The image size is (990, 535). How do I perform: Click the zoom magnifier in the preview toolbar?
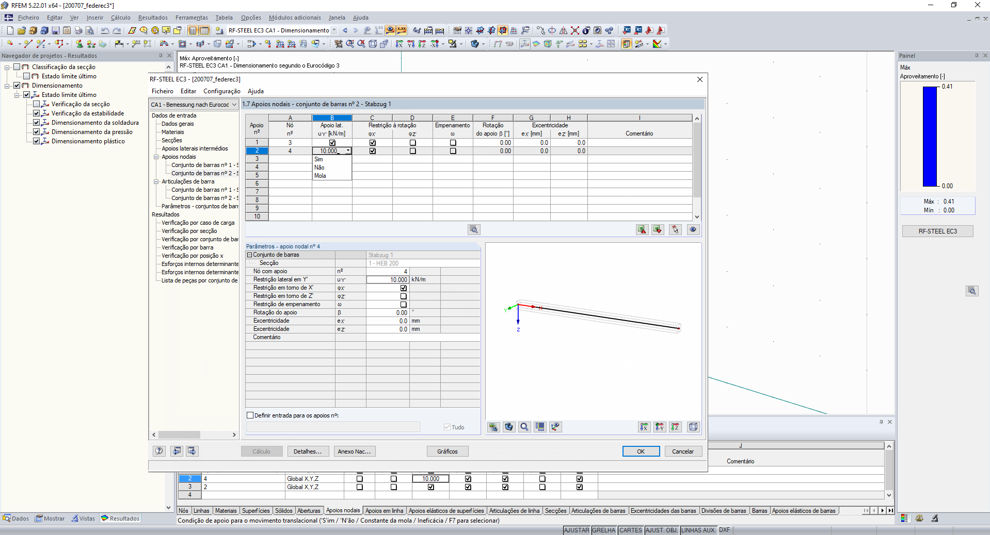click(x=524, y=427)
